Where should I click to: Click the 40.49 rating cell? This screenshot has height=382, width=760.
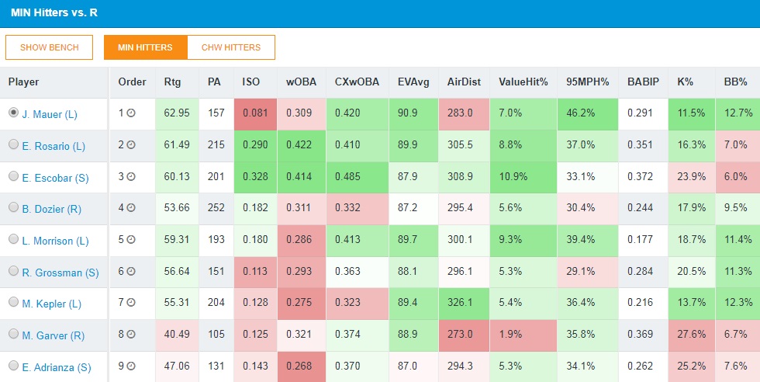tap(177, 335)
